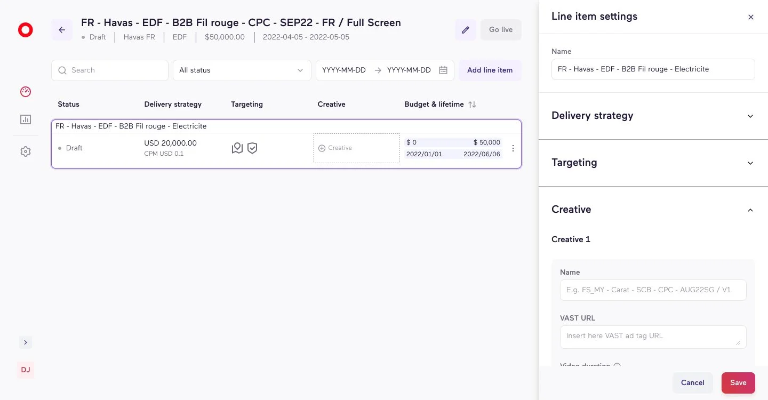Click Add line item button
768x400 pixels.
(x=490, y=70)
